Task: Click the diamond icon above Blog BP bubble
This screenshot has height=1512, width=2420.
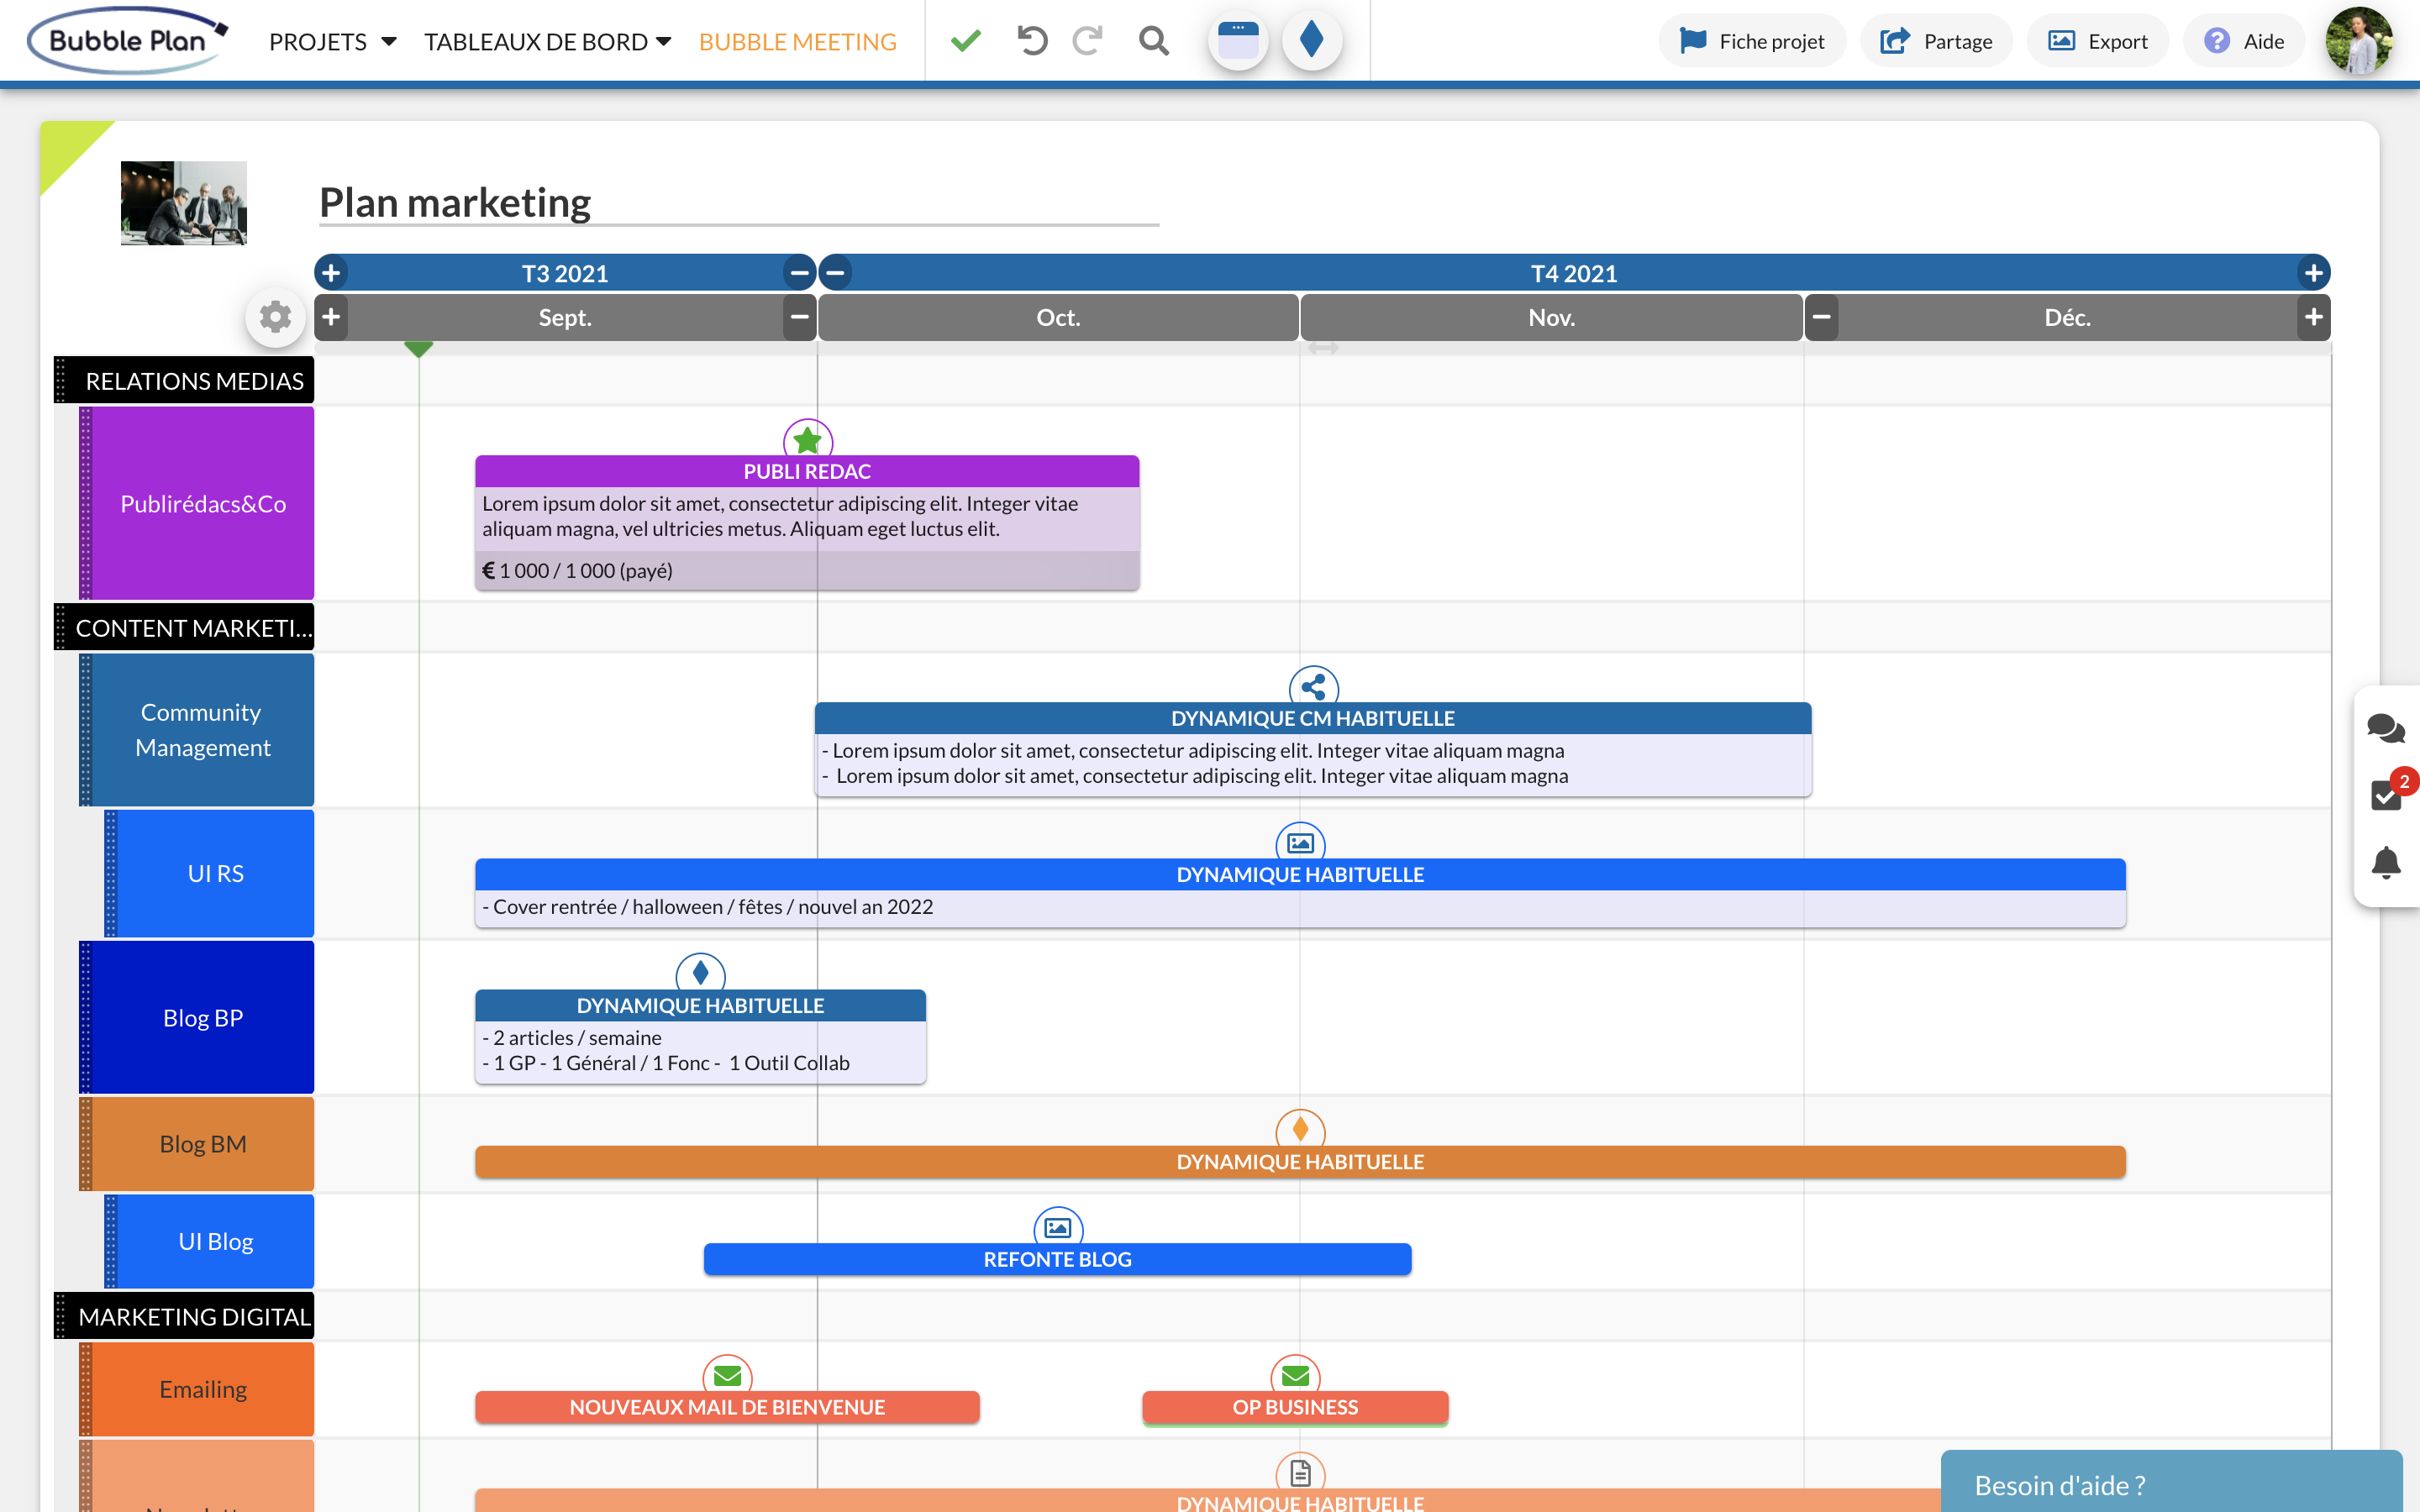Action: [700, 973]
